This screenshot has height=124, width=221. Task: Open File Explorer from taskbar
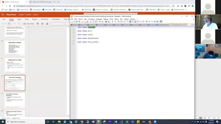click(x=59, y=122)
